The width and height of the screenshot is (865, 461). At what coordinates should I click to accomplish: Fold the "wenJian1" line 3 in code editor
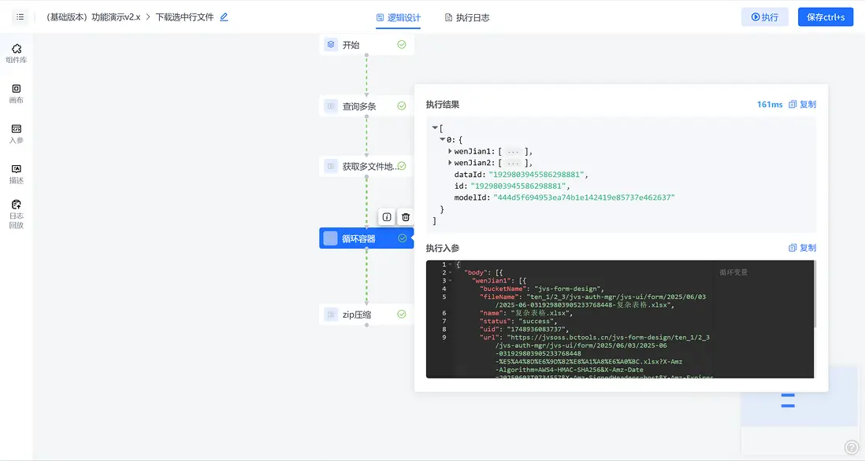coord(451,280)
